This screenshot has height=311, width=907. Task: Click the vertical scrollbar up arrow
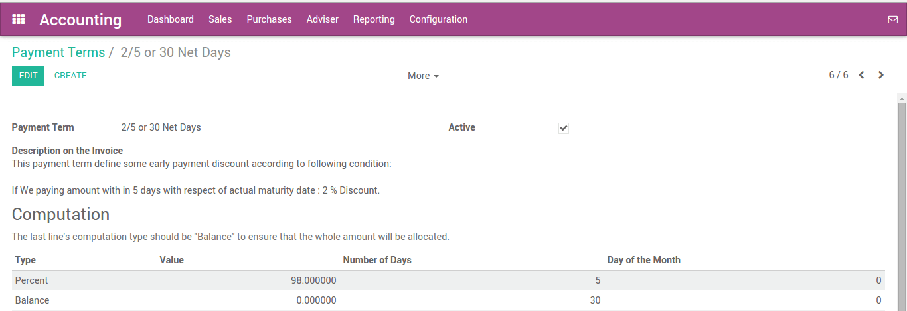click(902, 99)
